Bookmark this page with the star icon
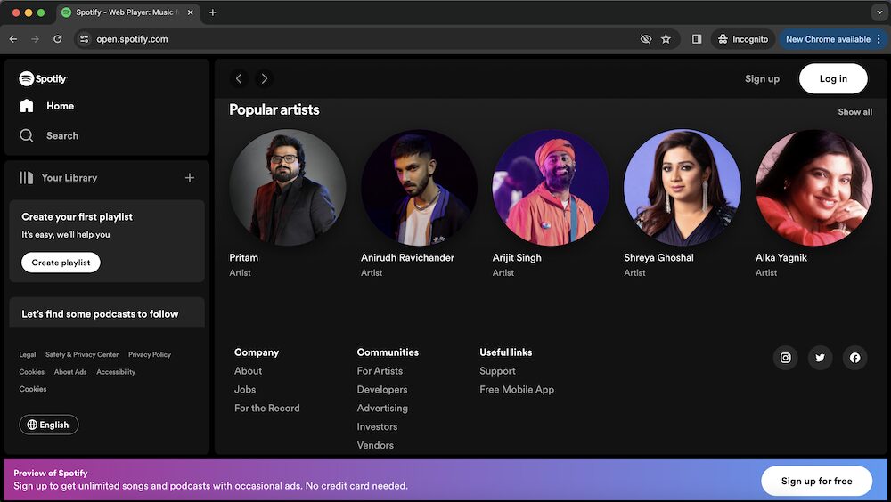The width and height of the screenshot is (891, 502). click(x=666, y=39)
